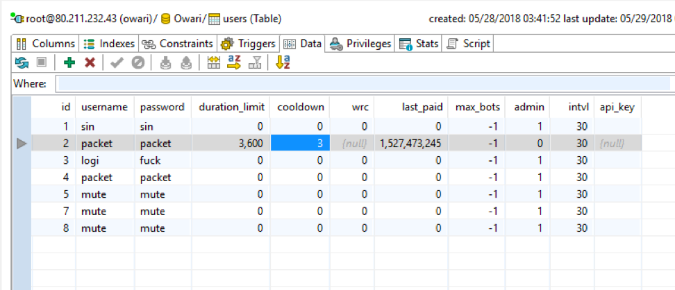The image size is (675, 290).
Task: Click the username column header
Action: click(104, 108)
